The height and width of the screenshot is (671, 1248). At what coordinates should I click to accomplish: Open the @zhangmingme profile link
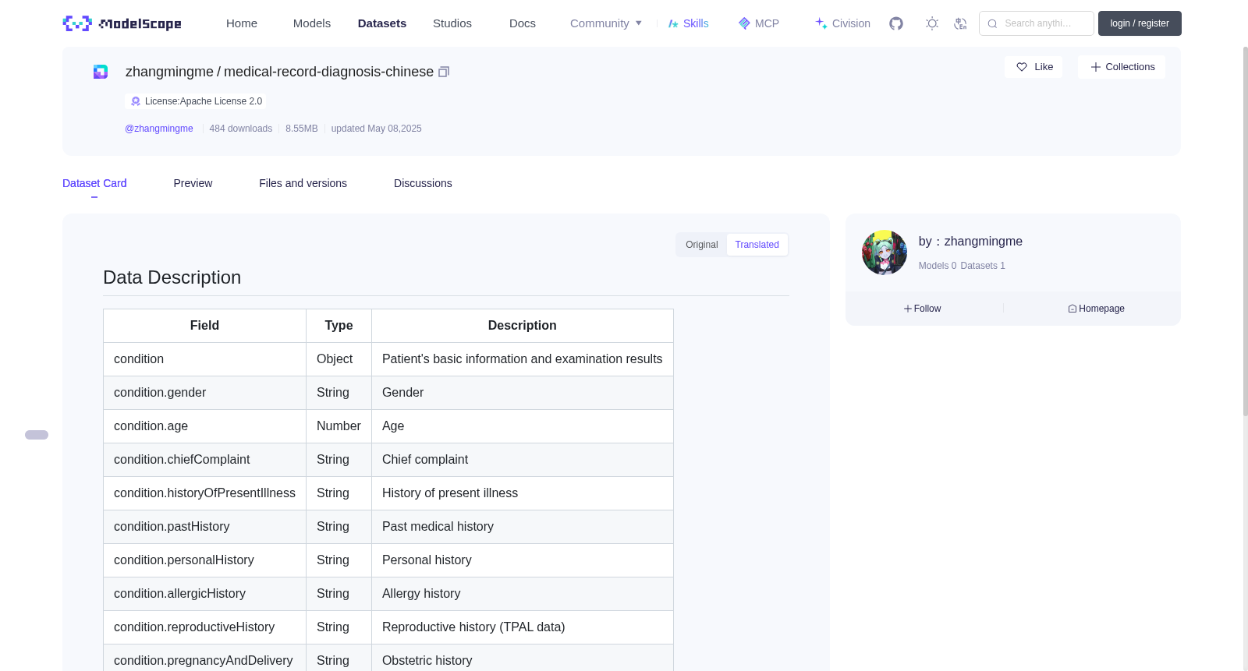[159, 129]
